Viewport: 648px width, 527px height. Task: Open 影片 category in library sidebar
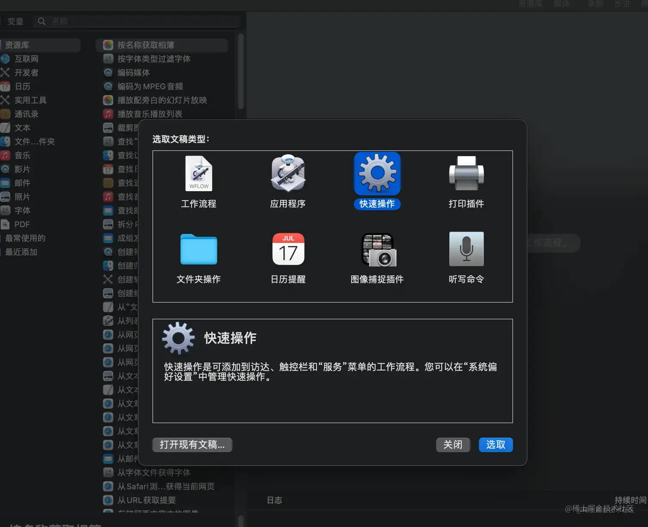pos(21,169)
